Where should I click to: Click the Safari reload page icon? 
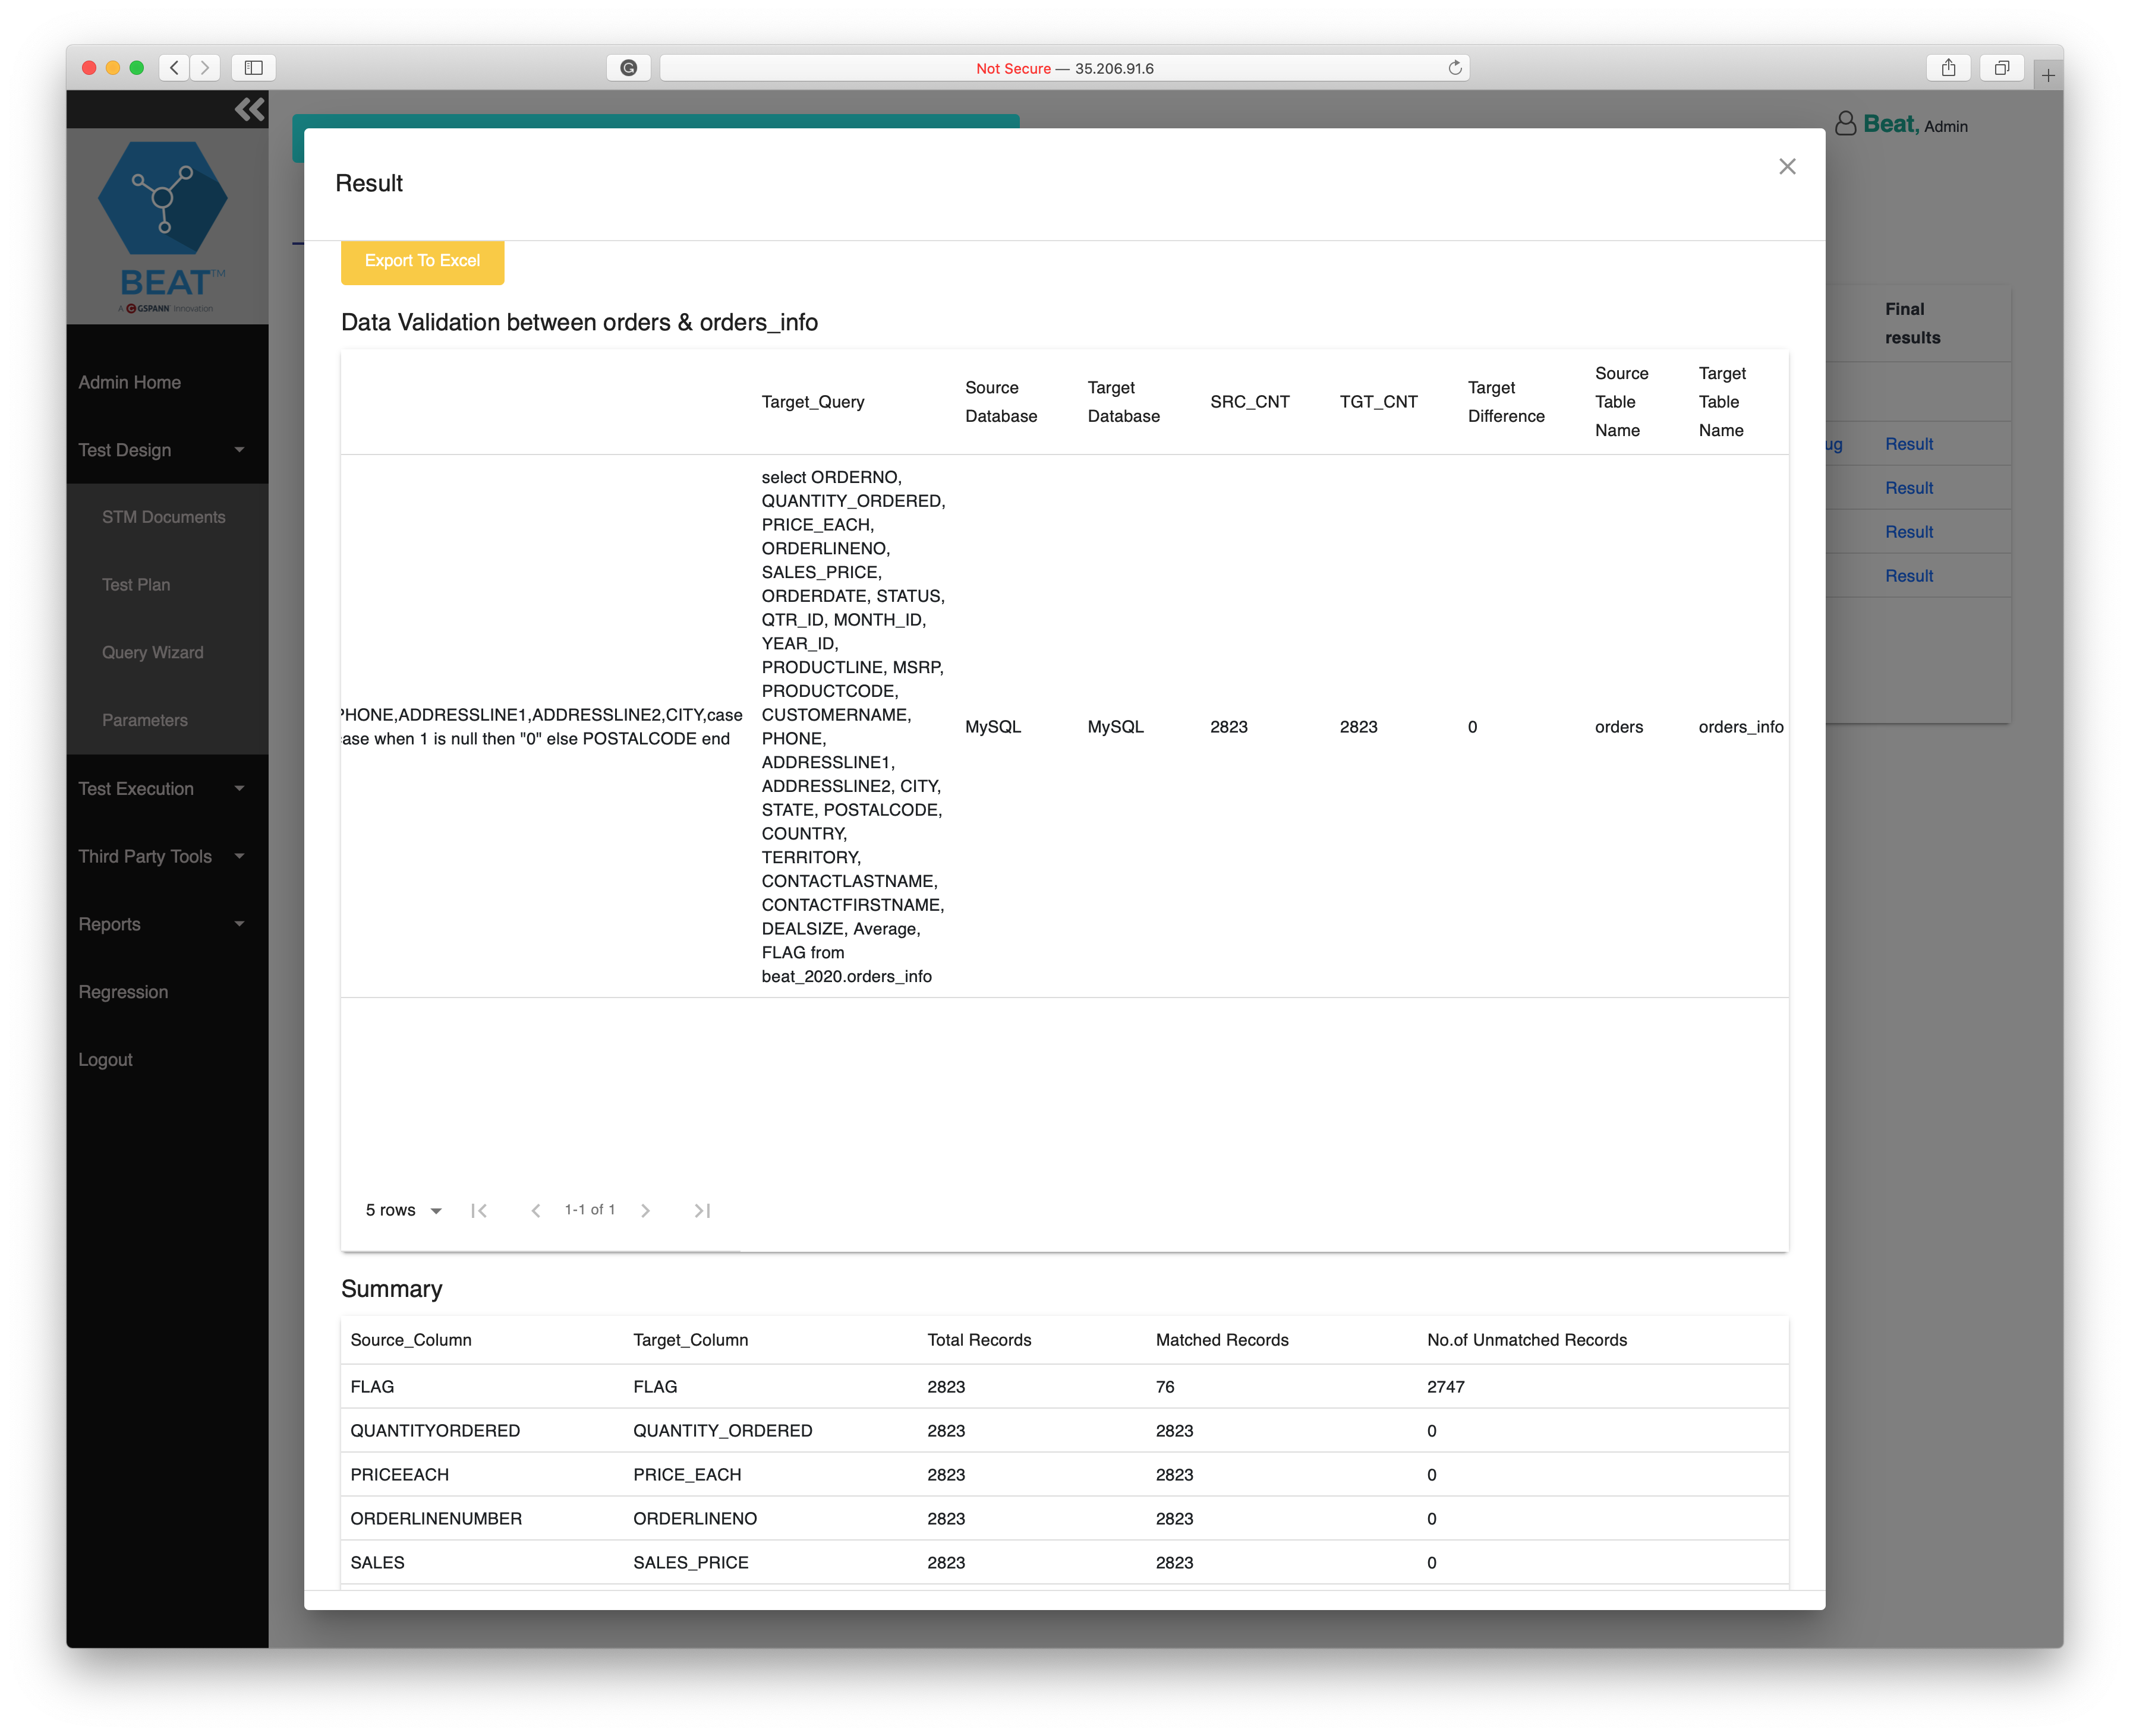(x=1455, y=68)
